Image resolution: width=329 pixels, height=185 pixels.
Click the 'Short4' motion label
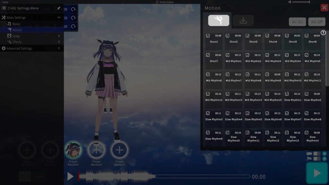pyautogui.click(x=273, y=42)
